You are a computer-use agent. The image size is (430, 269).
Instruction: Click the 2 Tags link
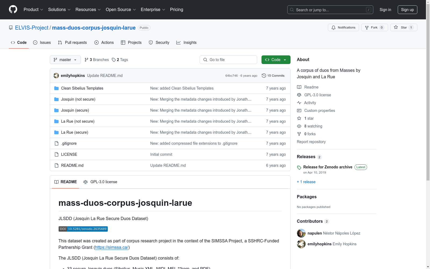[x=120, y=60]
